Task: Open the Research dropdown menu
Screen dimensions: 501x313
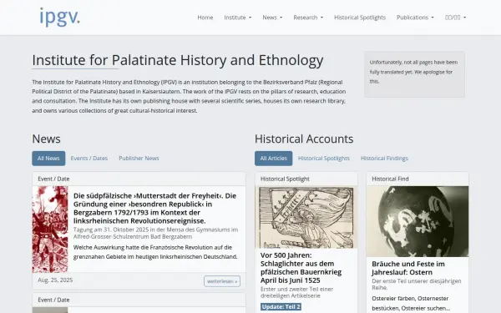Action: click(308, 18)
